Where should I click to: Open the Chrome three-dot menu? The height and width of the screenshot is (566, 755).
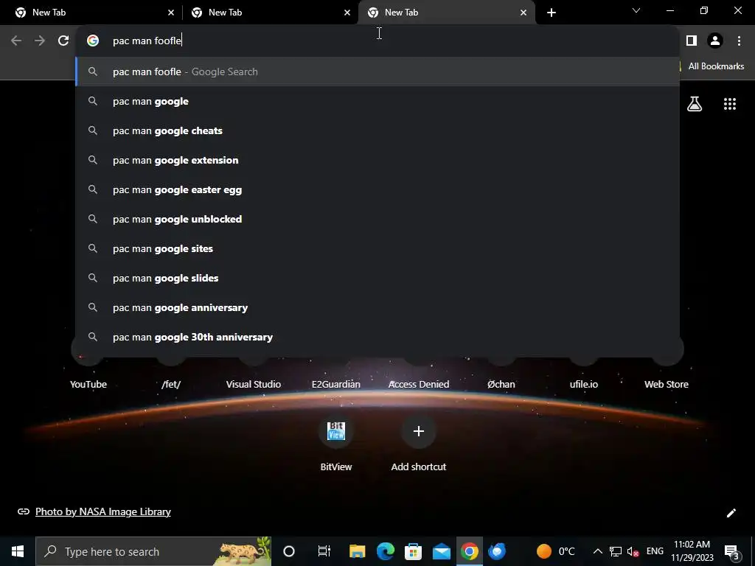coord(739,41)
